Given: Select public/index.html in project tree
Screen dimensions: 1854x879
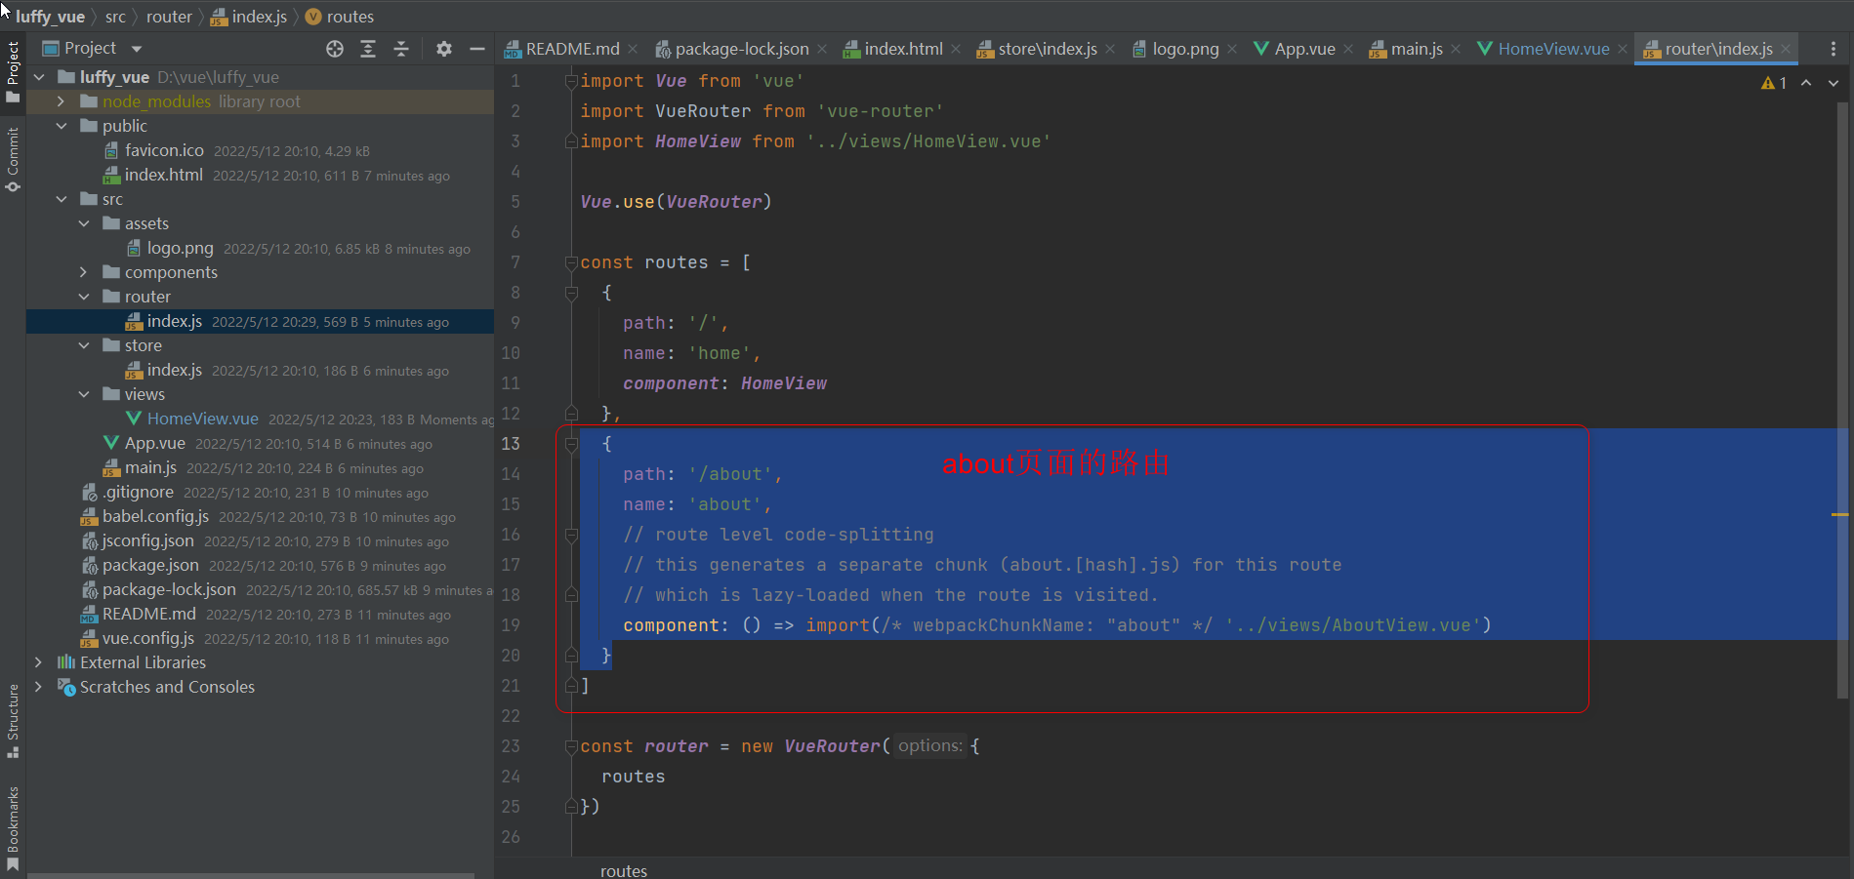Looking at the screenshot, I should pyautogui.click(x=163, y=175).
